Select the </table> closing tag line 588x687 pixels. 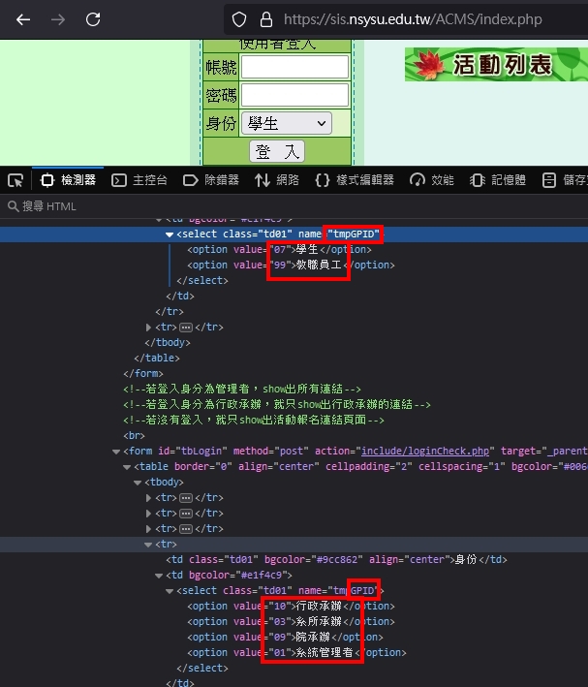tap(157, 358)
